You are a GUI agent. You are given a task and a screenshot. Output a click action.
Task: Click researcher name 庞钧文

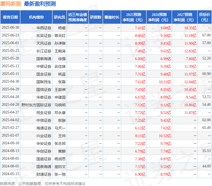60,167
